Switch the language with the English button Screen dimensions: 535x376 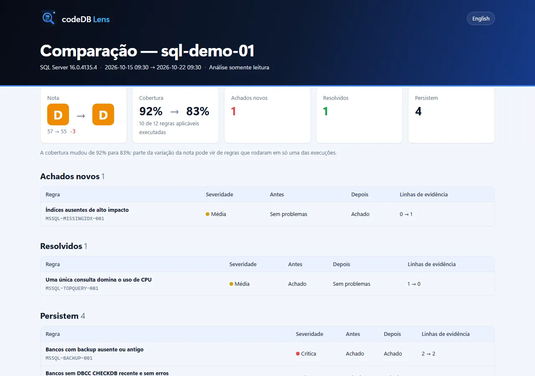pyautogui.click(x=481, y=18)
